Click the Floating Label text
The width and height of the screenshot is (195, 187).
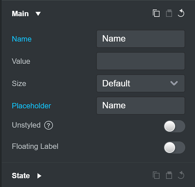(x=35, y=147)
